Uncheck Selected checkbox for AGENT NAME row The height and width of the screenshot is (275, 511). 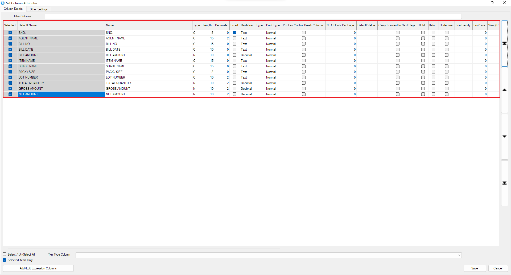pyautogui.click(x=10, y=38)
